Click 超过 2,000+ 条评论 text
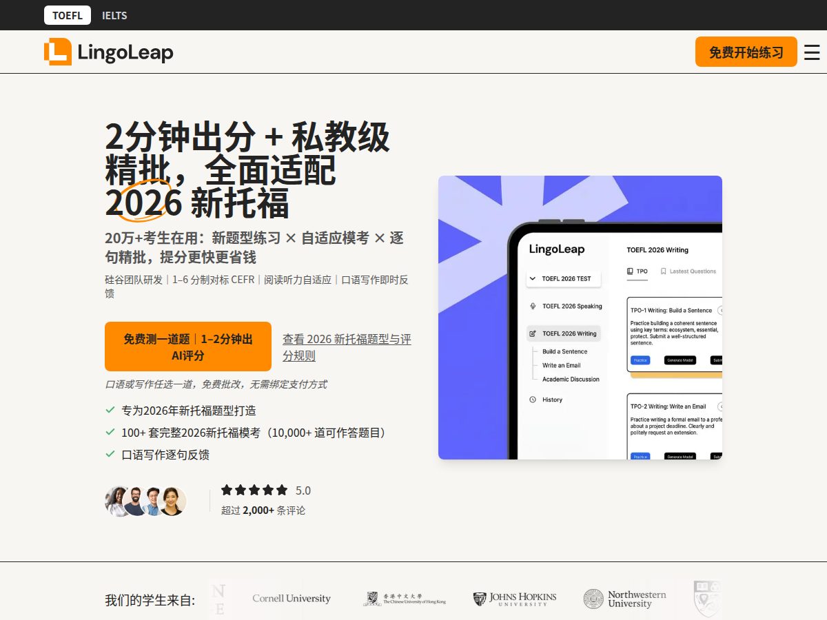This screenshot has height=620, width=827. click(263, 510)
